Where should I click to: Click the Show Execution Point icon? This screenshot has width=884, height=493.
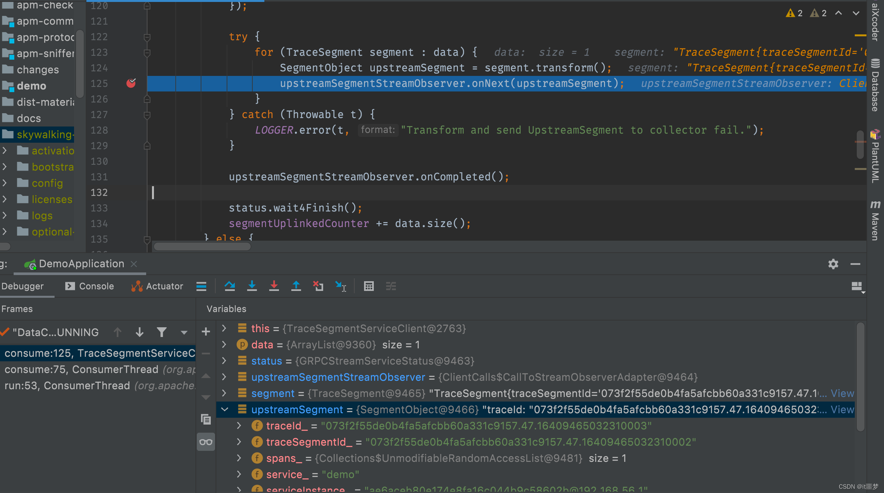(201, 286)
